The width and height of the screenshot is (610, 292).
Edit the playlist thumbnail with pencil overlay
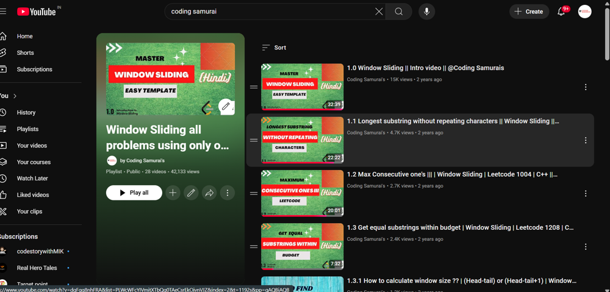tap(226, 106)
